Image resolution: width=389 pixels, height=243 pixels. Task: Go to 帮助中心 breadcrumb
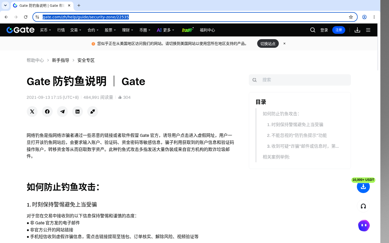(x=35, y=60)
